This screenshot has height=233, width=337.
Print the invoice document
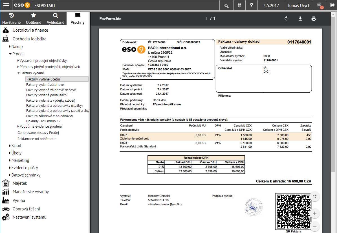(314, 19)
